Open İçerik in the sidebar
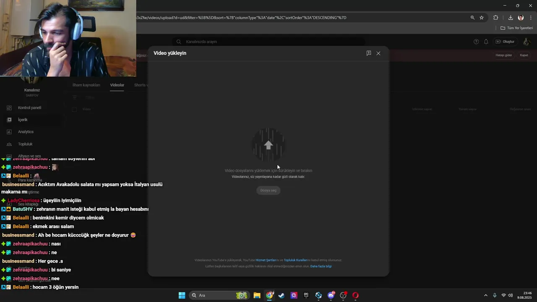 [x=23, y=120]
